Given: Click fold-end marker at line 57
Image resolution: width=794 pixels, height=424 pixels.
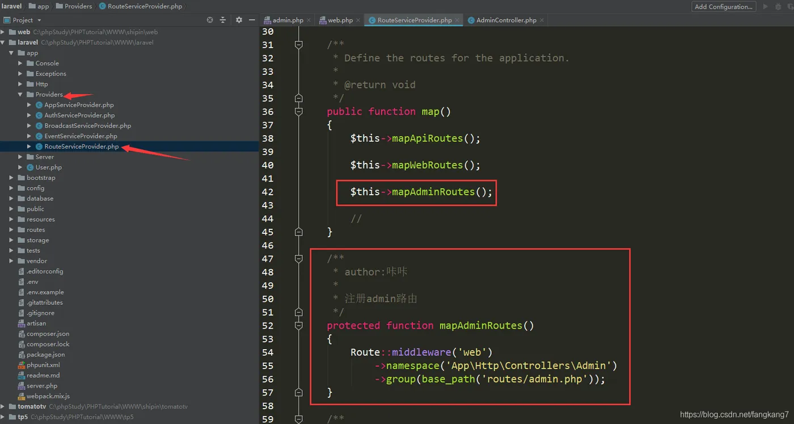Looking at the screenshot, I should 299,393.
